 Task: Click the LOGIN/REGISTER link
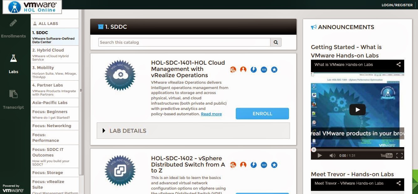(x=397, y=5)
